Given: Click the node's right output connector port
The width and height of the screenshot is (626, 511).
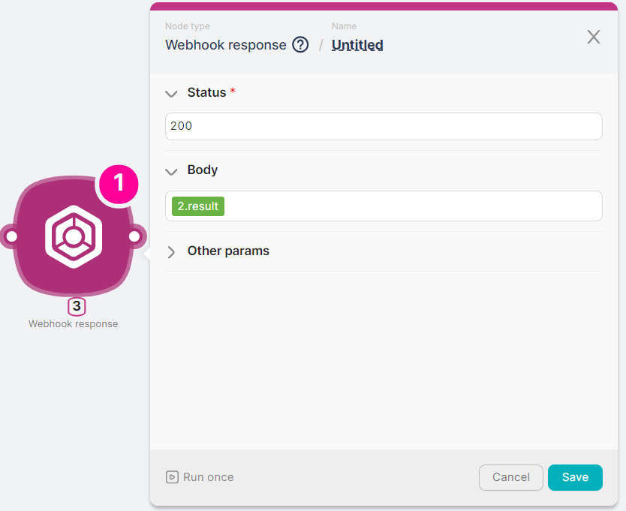Looking at the screenshot, I should 134,237.
